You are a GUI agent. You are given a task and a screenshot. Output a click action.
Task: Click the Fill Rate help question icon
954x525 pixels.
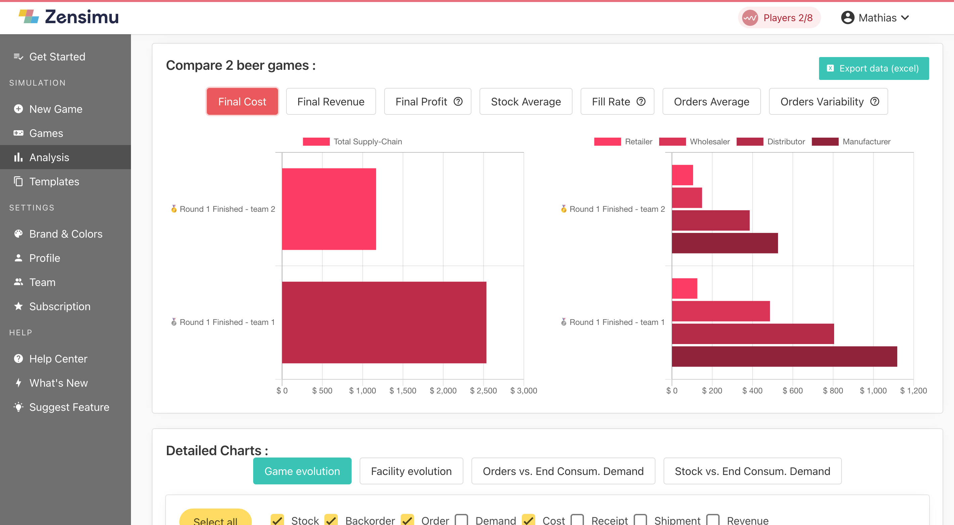click(x=641, y=101)
